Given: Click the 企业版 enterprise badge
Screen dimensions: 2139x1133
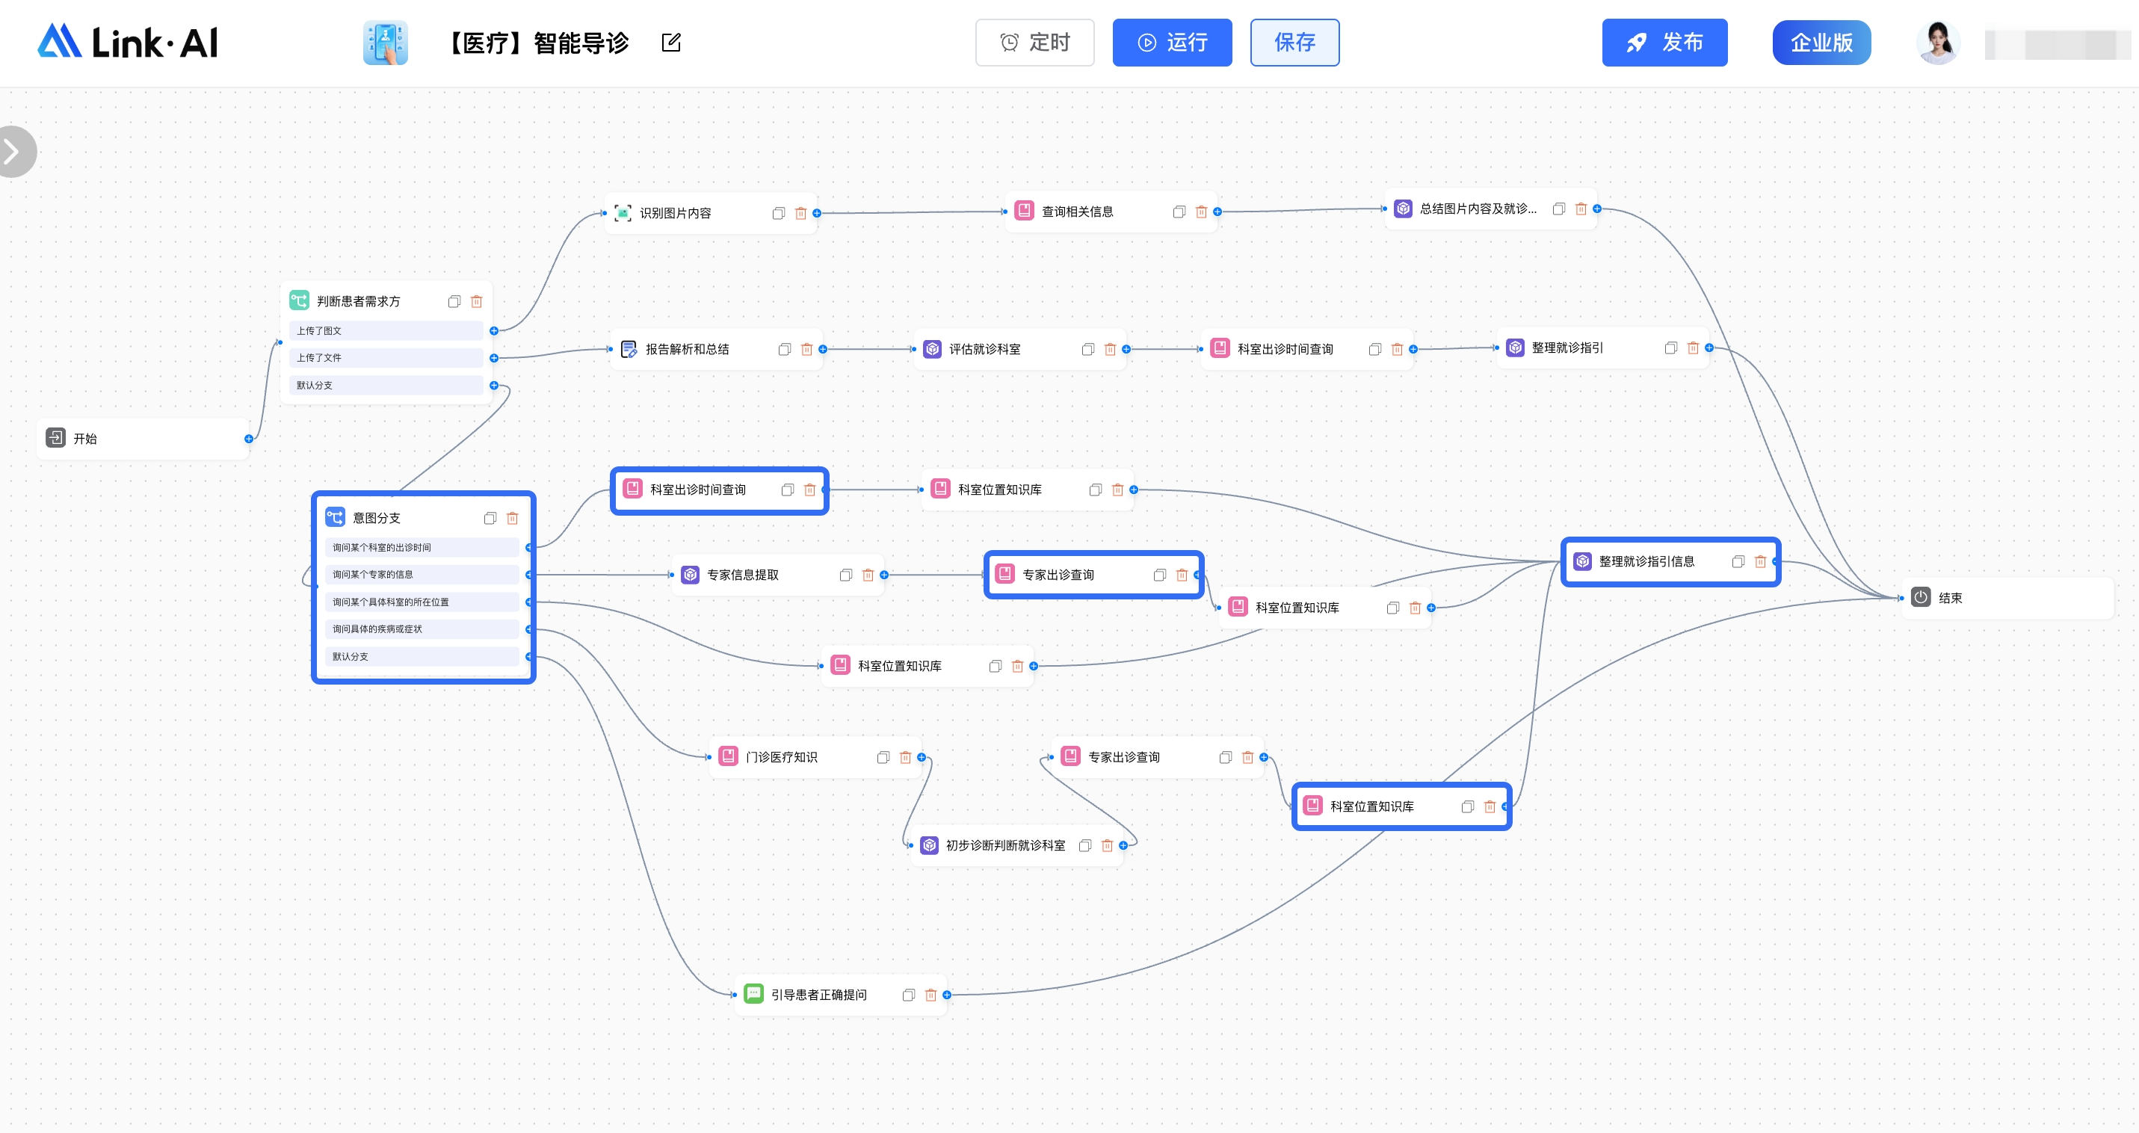Looking at the screenshot, I should coord(1821,43).
